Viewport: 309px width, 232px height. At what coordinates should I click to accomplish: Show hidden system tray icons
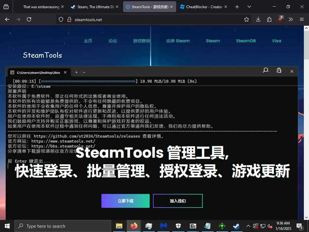tap(248, 226)
